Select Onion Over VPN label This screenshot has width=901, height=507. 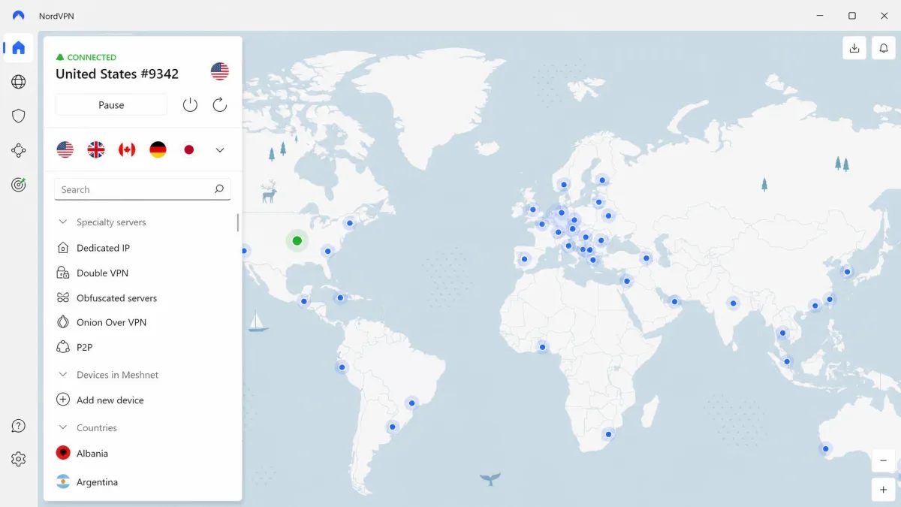pos(111,322)
